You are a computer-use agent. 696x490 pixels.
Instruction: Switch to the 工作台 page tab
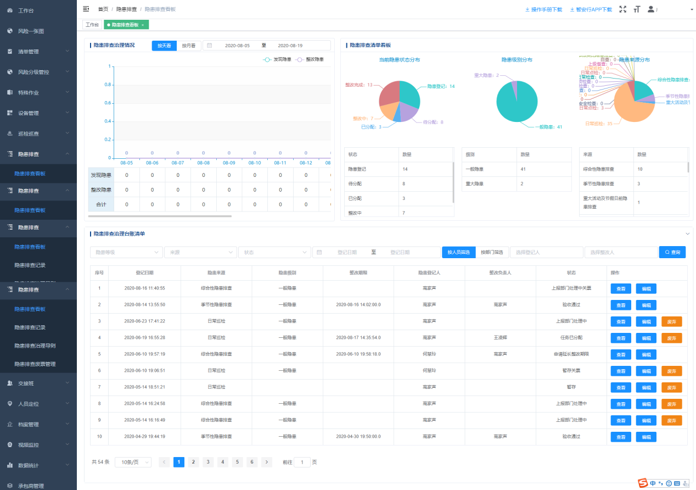(x=92, y=25)
